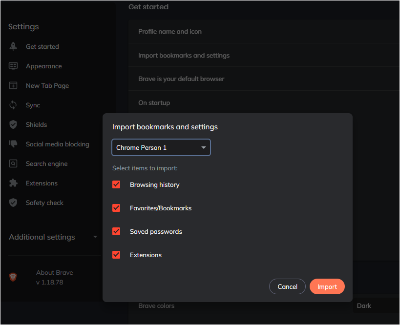This screenshot has height=325, width=400.
Task: Click the thumbs-down Social media blocking icon
Action: (x=13, y=144)
